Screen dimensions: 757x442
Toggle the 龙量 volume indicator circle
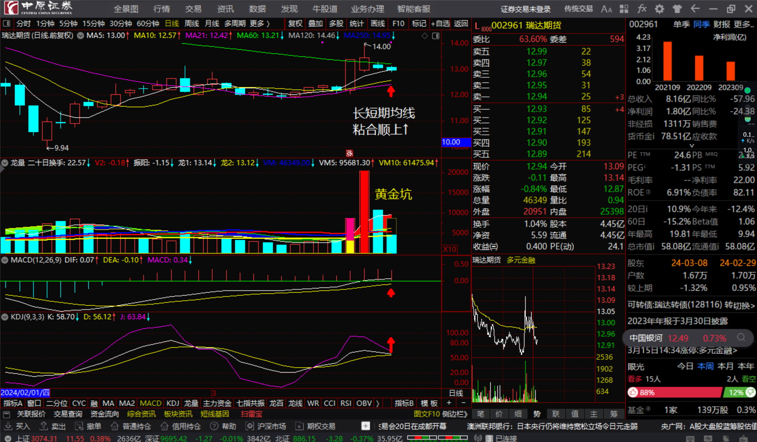coord(5,163)
